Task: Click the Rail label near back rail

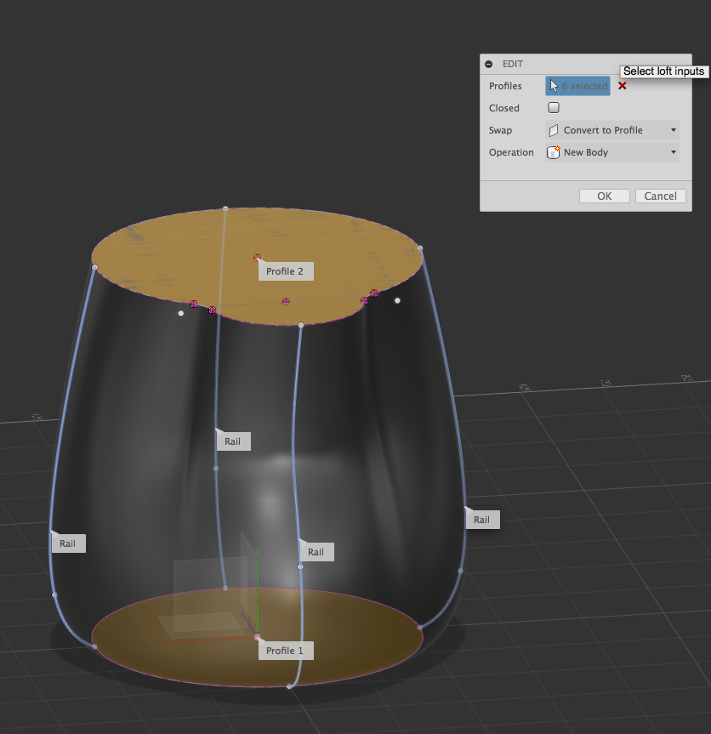Action: (233, 441)
